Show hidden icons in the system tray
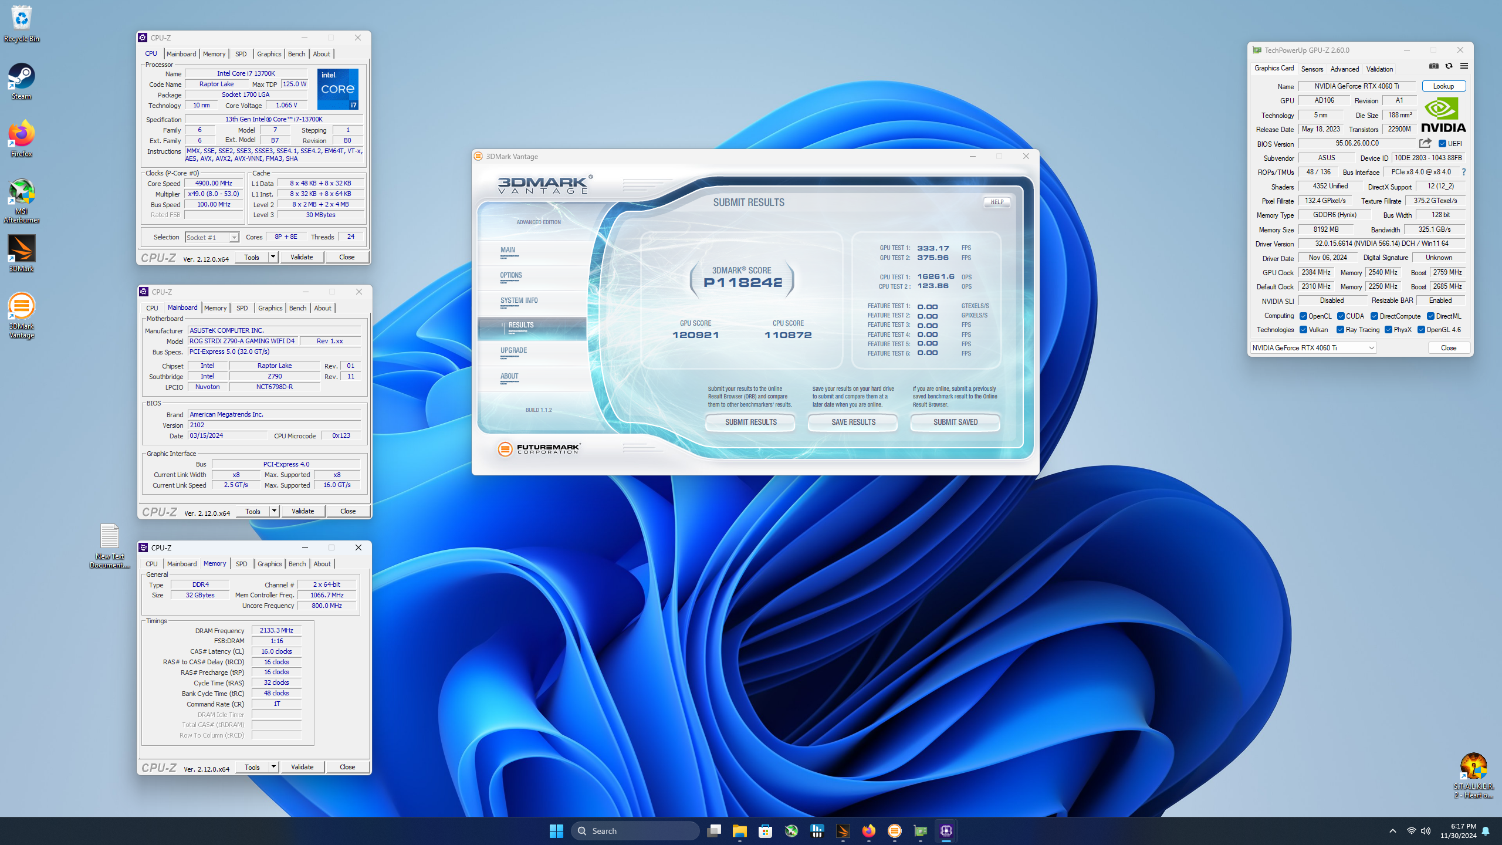 tap(1393, 831)
